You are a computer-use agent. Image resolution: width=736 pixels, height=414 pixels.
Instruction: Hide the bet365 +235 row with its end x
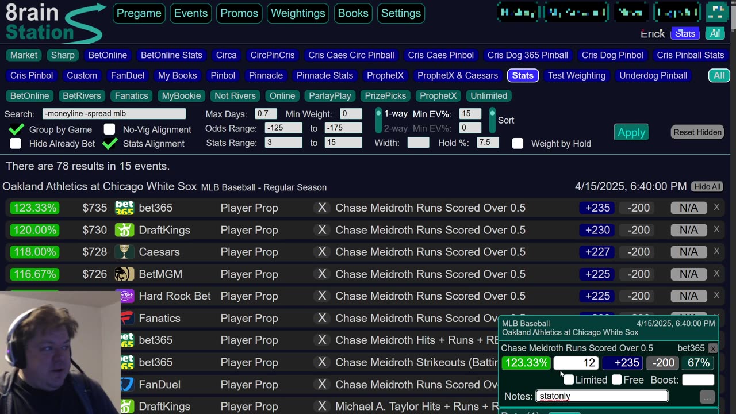click(x=716, y=207)
